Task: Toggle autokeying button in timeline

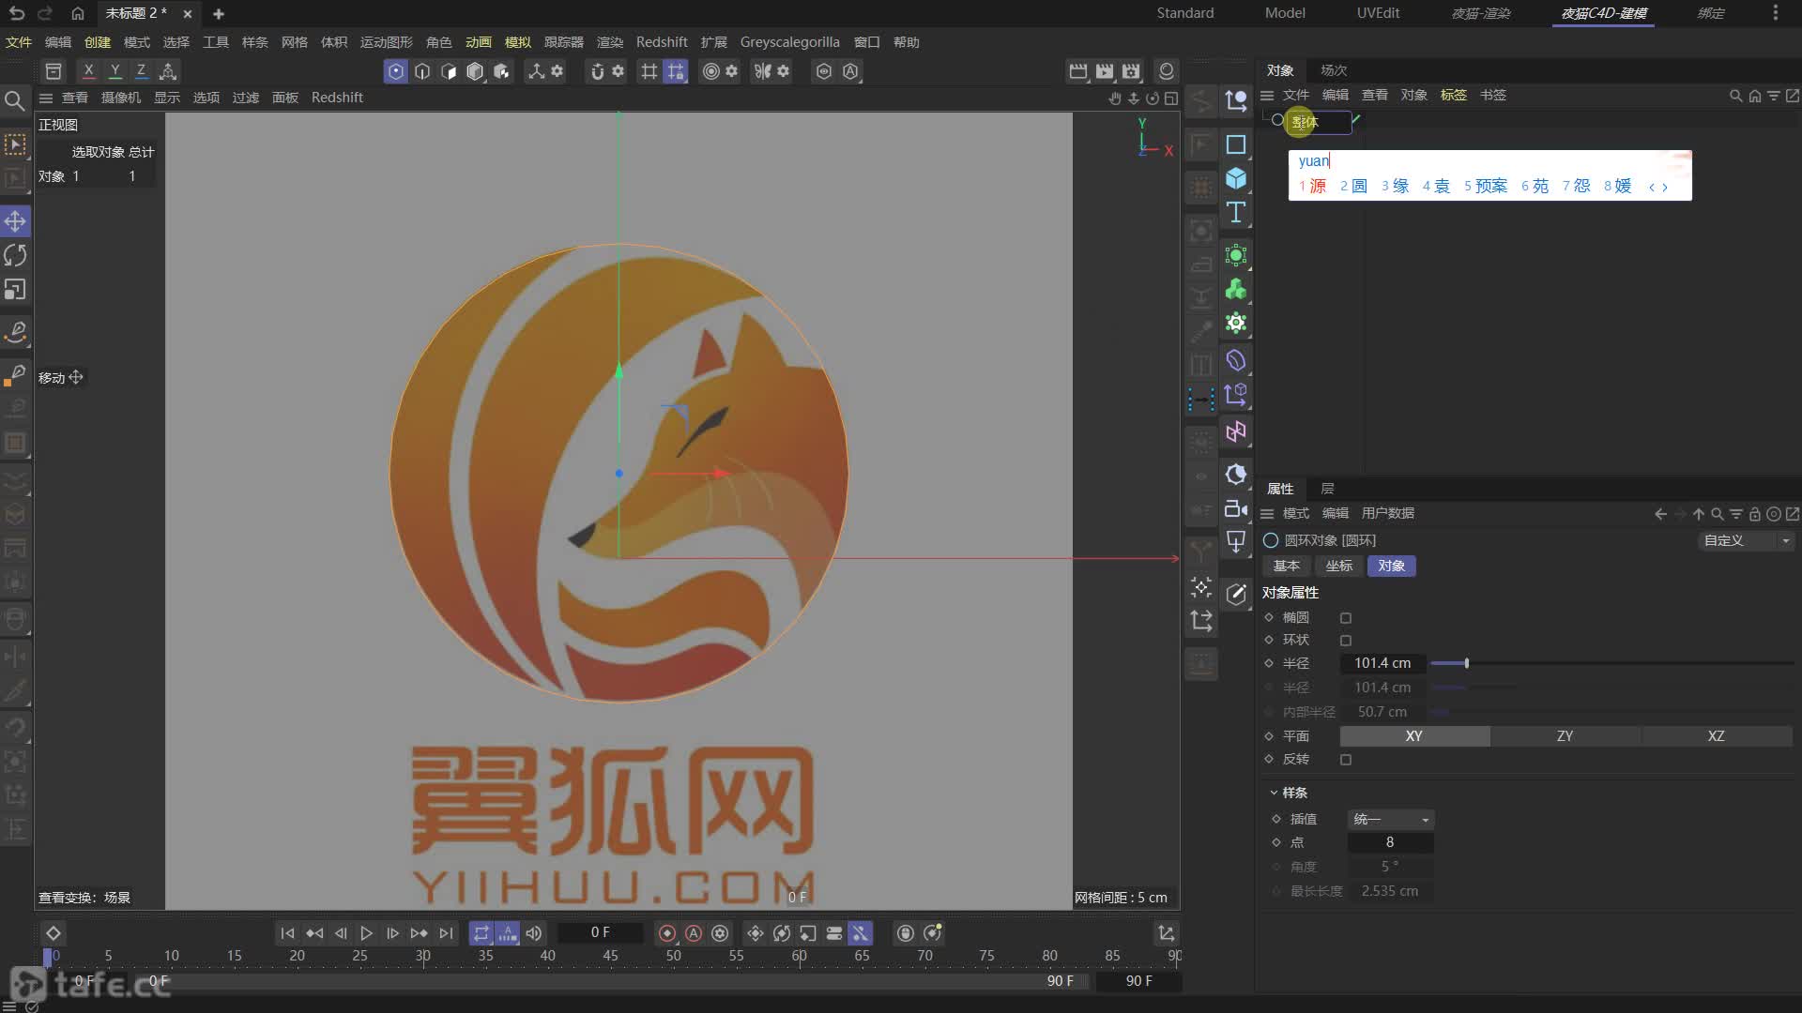Action: [x=694, y=933]
